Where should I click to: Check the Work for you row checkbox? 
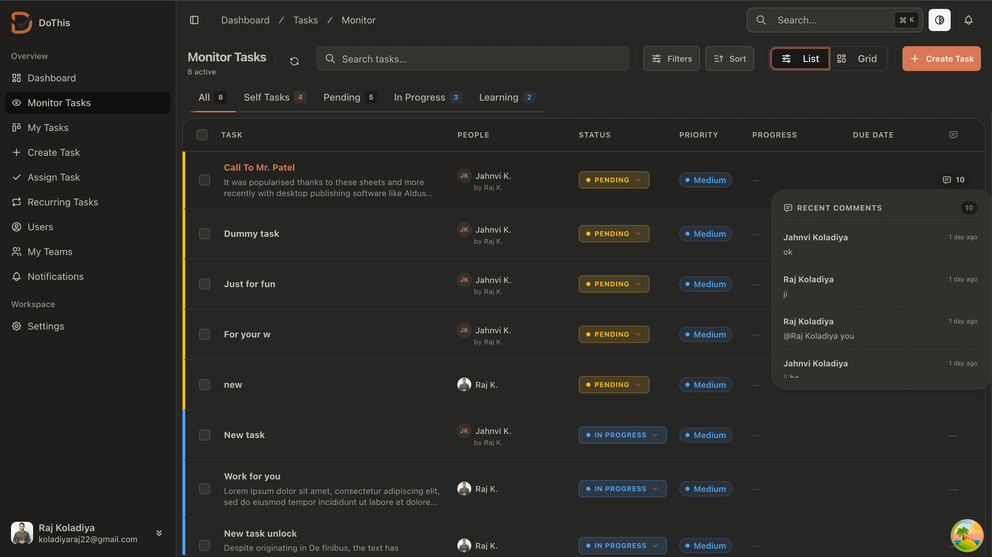205,489
